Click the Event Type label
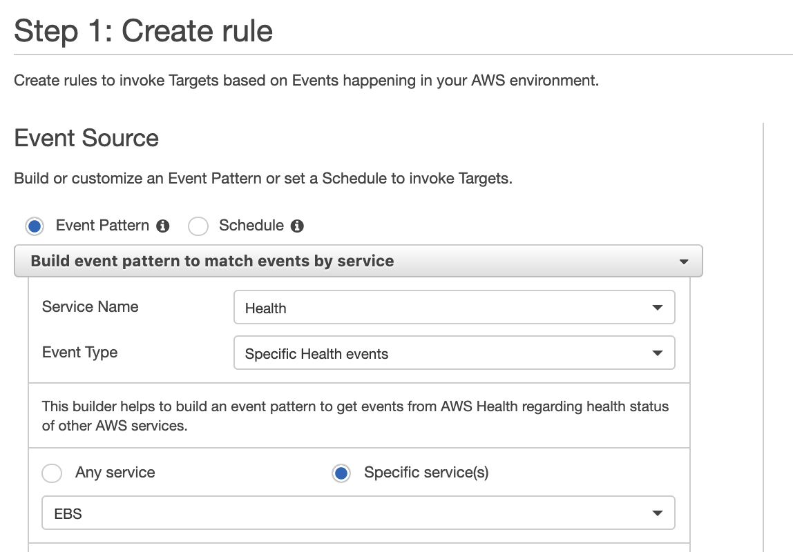 pos(79,353)
